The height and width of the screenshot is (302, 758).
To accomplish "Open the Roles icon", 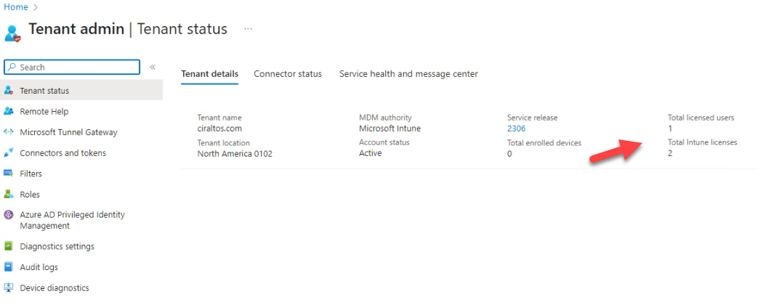I will [x=8, y=195].
